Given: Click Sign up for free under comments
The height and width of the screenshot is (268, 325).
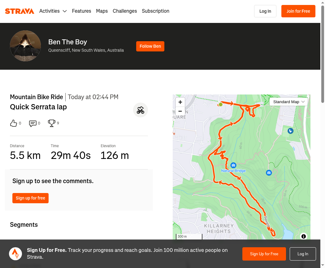Looking at the screenshot, I should point(30,198).
